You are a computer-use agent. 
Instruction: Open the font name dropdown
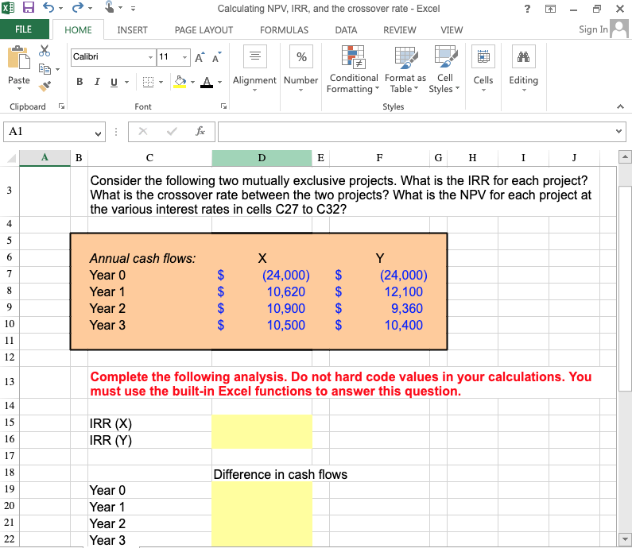click(x=150, y=57)
